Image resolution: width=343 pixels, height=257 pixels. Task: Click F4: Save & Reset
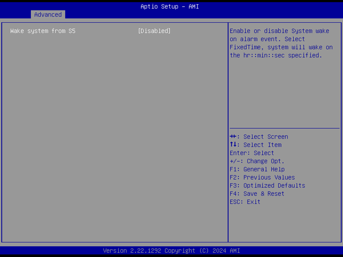(x=257, y=193)
